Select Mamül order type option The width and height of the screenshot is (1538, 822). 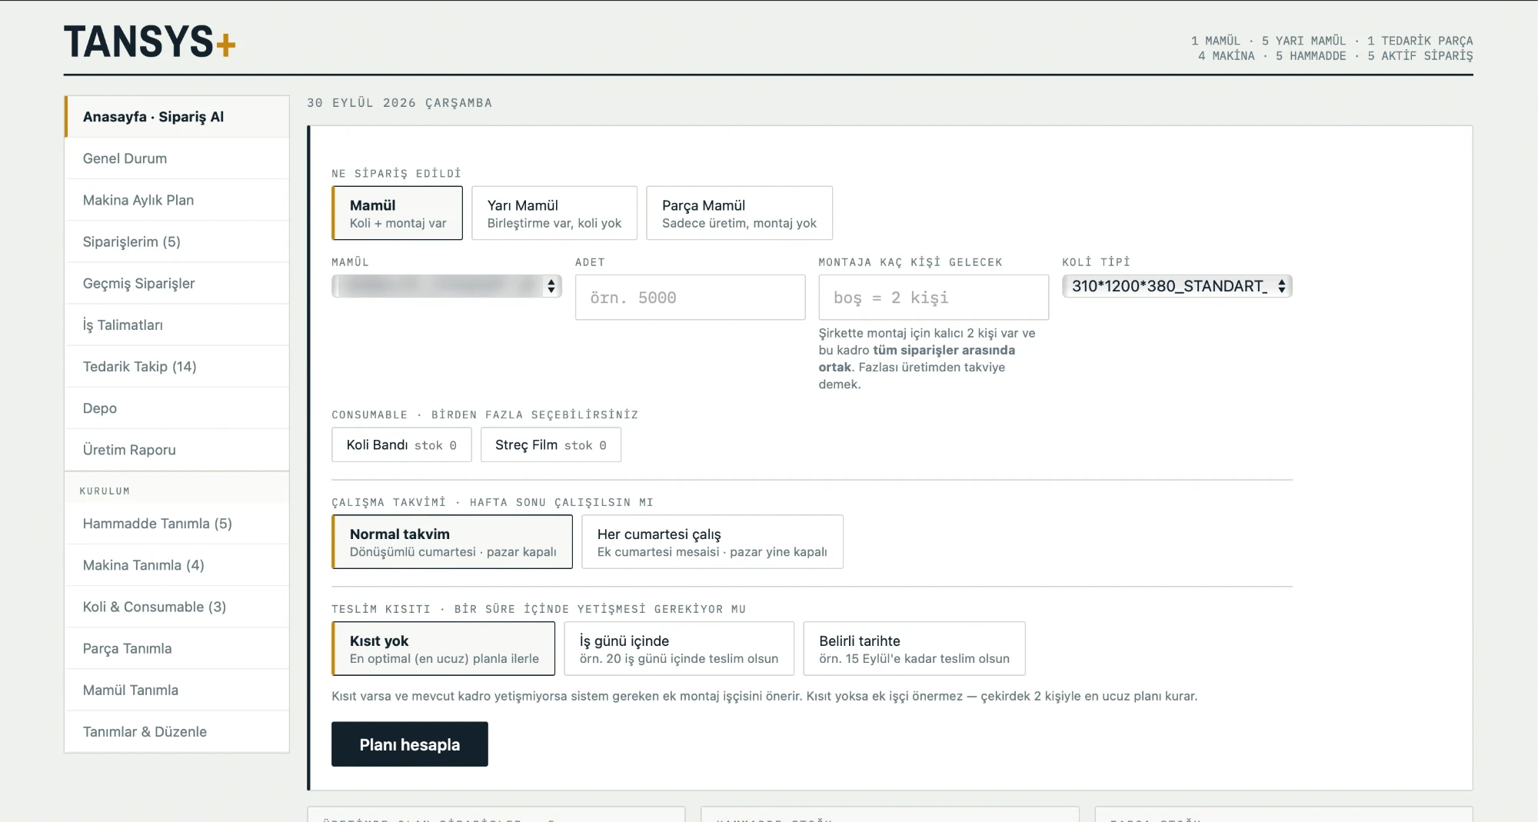coord(397,213)
